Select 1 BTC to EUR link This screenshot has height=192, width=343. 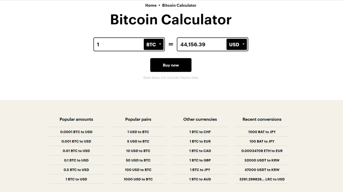point(200,141)
